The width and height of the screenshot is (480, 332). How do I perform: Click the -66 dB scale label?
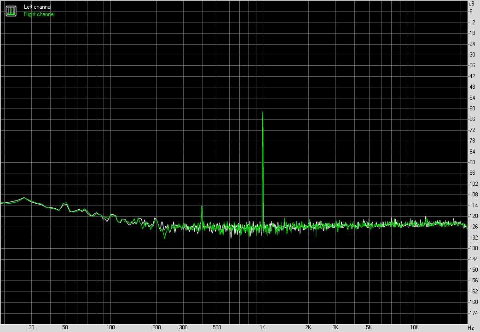pyautogui.click(x=472, y=120)
